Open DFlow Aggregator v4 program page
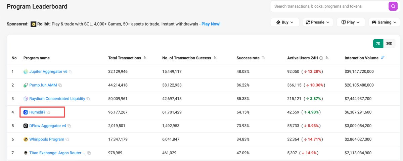The image size is (403, 161). point(48,126)
